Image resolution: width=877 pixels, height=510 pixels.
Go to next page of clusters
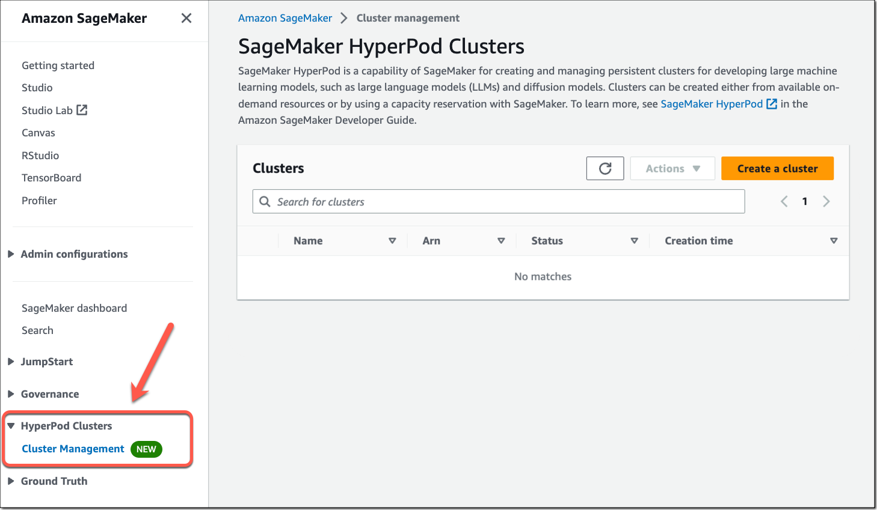826,202
